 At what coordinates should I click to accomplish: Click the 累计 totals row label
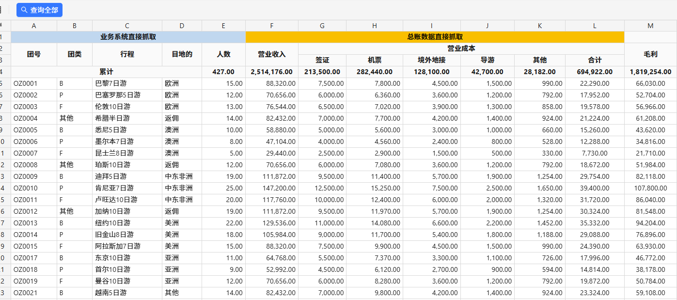point(106,72)
